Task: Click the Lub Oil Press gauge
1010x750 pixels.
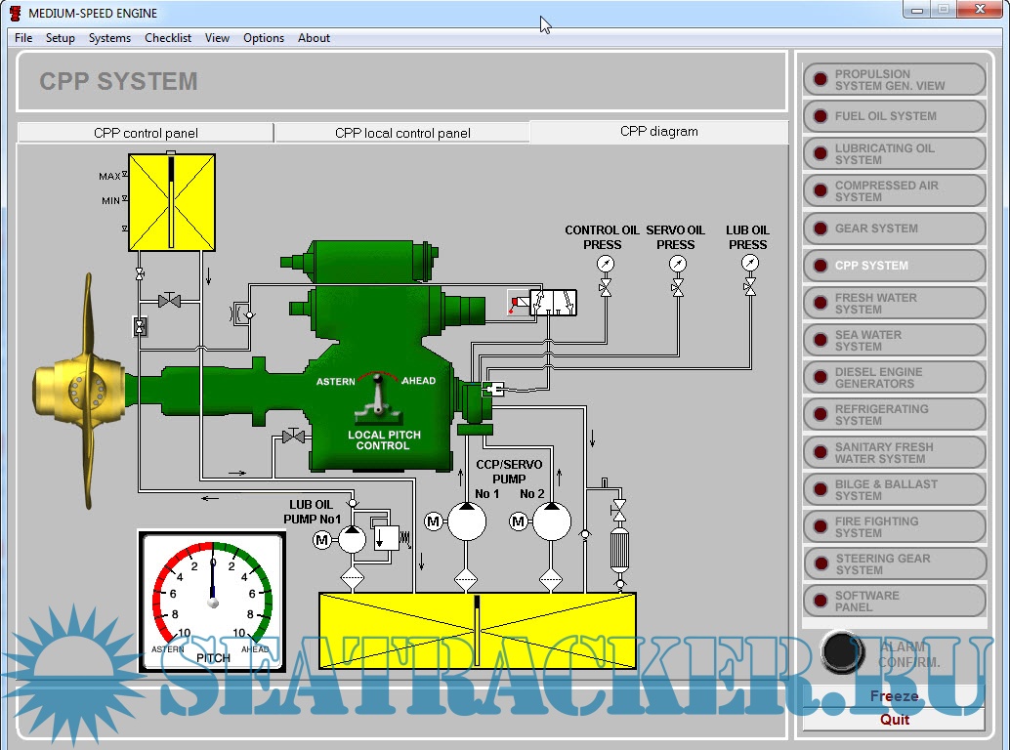Action: coord(749,264)
